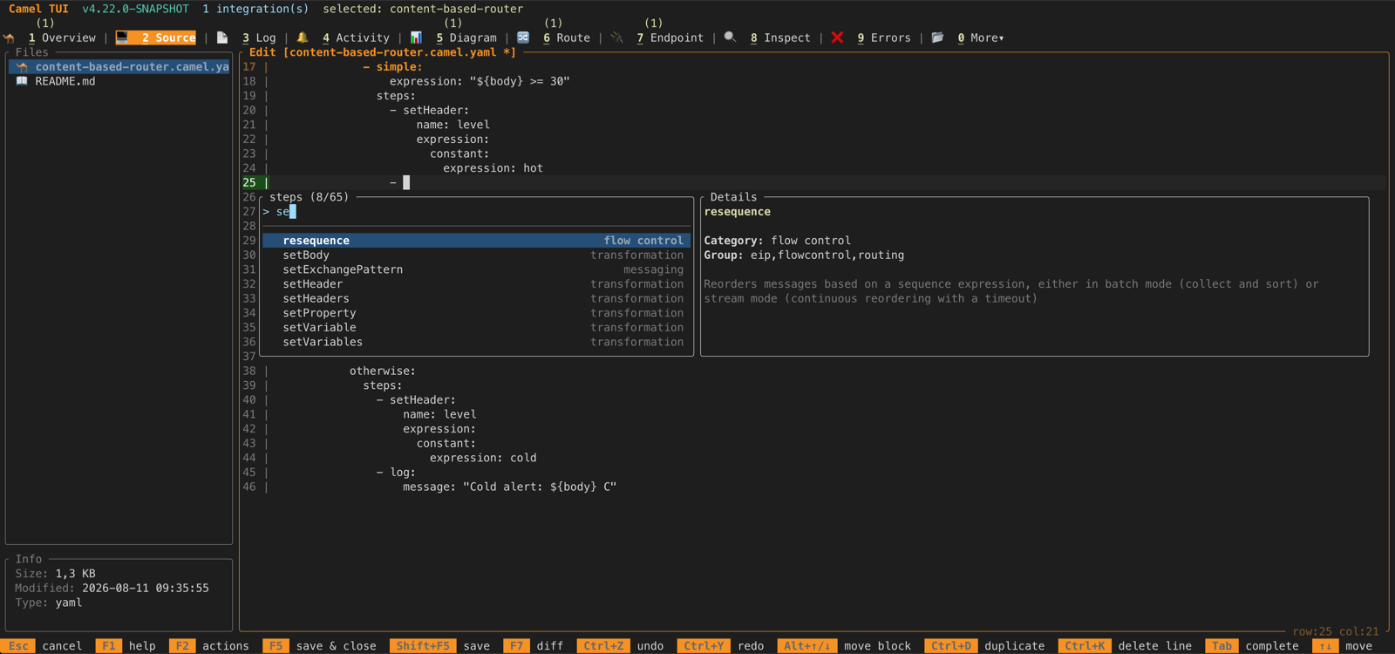Viewport: 1395px width, 654px height.
Task: Open the Diagram tab
Action: pyautogui.click(x=466, y=37)
